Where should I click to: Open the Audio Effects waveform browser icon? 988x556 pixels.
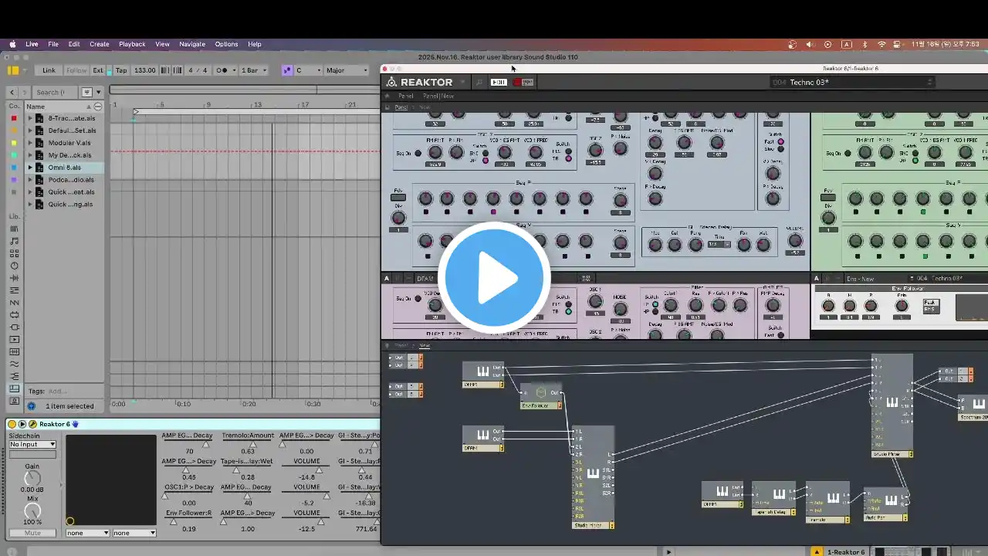tap(14, 278)
